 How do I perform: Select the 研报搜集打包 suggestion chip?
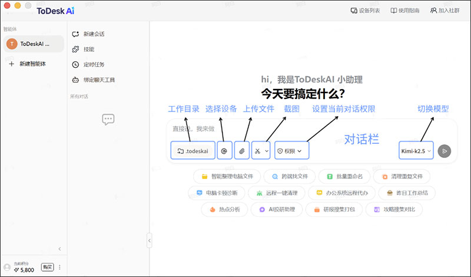click(x=334, y=209)
